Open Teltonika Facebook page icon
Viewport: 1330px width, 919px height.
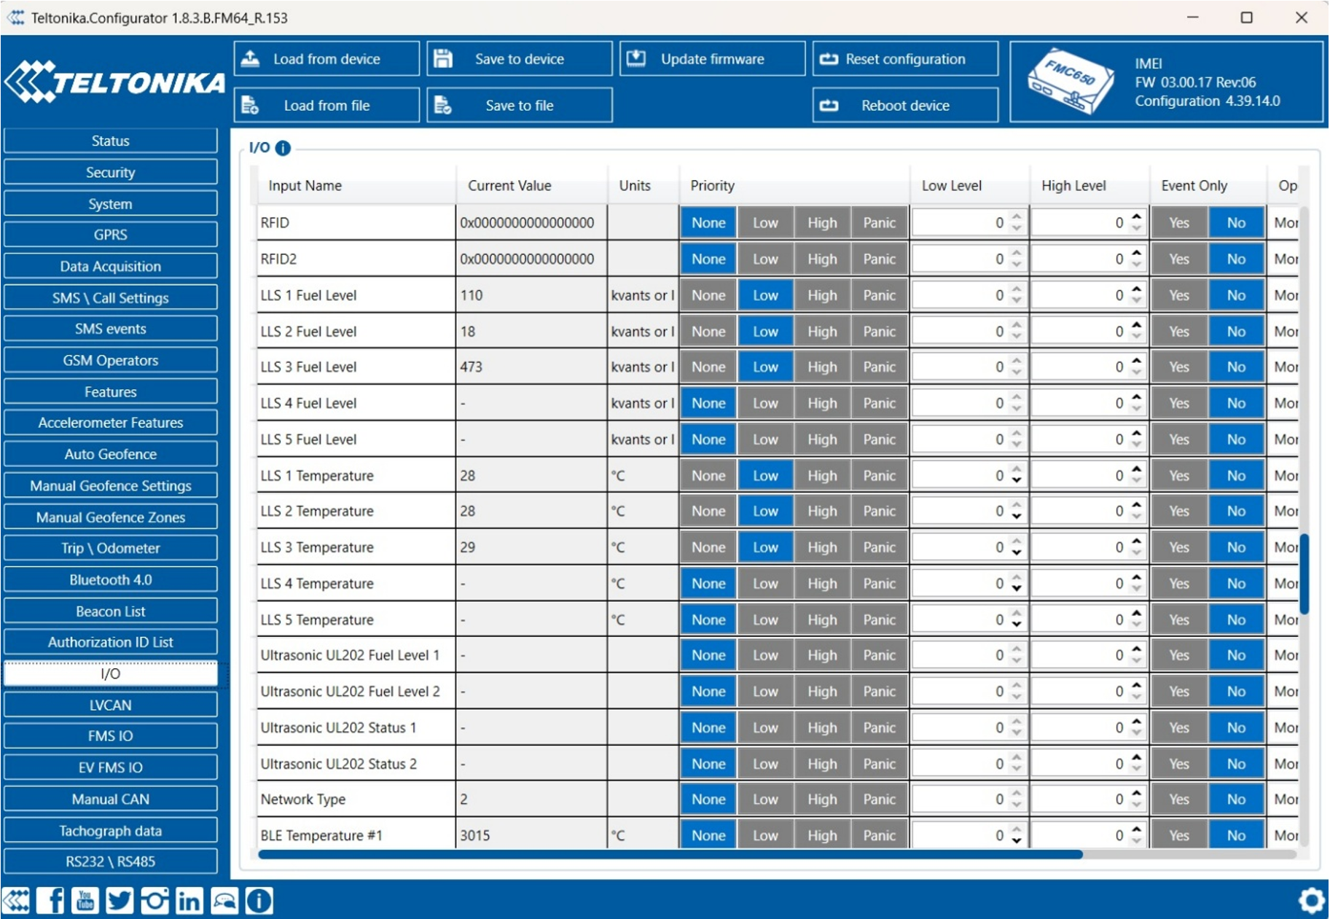[x=50, y=901]
